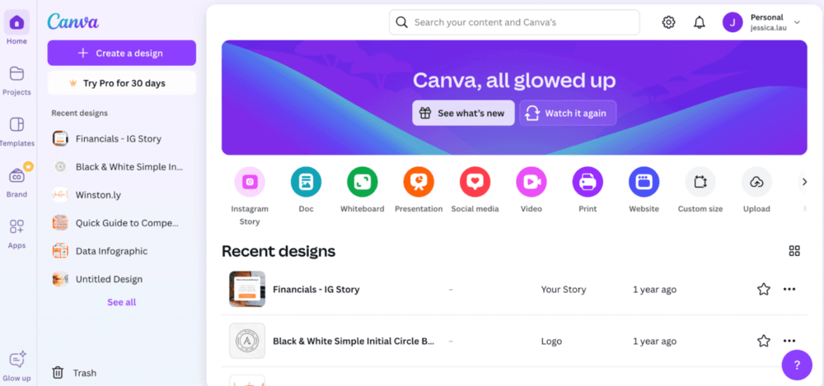Open the Financials - IG Story thumbnail in list
Image resolution: width=824 pixels, height=386 pixels.
click(247, 289)
